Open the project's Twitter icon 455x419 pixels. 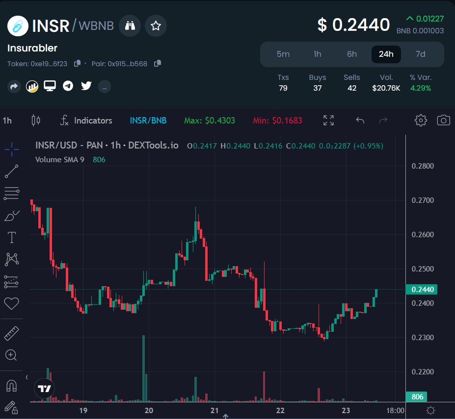click(86, 86)
